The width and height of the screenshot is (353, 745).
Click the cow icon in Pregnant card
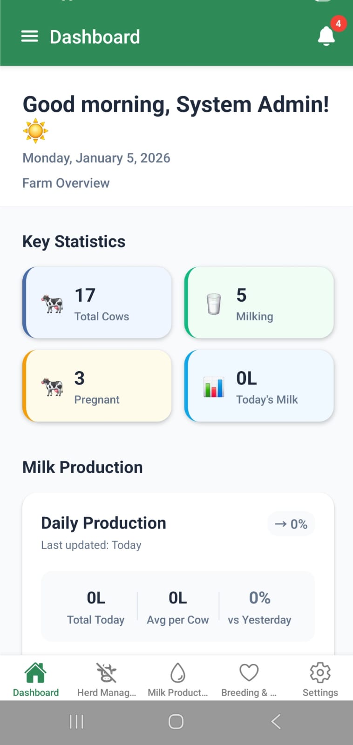coord(52,387)
